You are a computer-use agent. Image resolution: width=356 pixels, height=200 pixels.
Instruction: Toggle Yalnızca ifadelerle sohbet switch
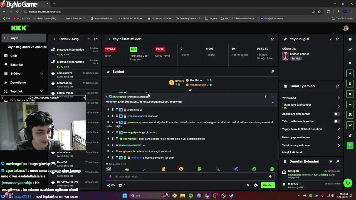pos(337,121)
